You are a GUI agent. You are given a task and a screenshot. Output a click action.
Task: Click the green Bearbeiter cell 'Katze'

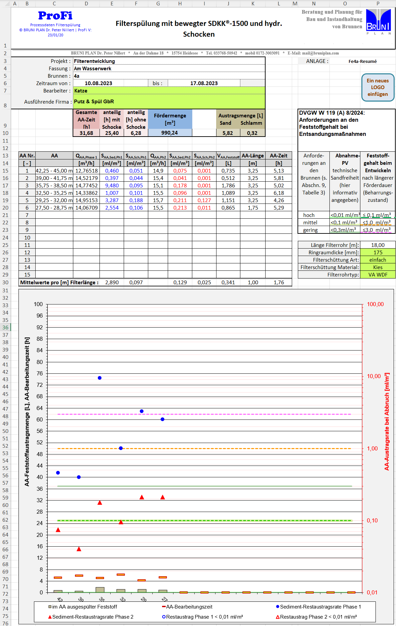pos(169,91)
